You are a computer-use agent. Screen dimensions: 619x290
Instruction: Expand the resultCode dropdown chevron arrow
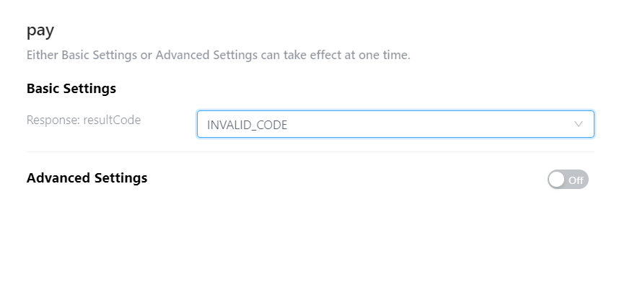click(x=579, y=124)
